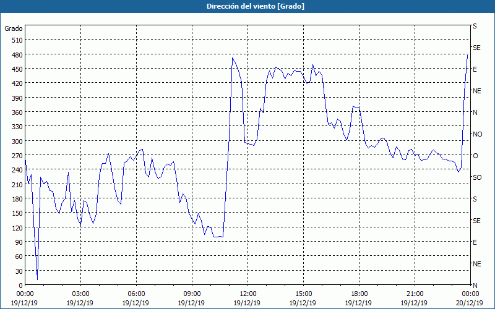Click the 'NE' compass label at the 390 gridline
495x309 pixels.
476,91
